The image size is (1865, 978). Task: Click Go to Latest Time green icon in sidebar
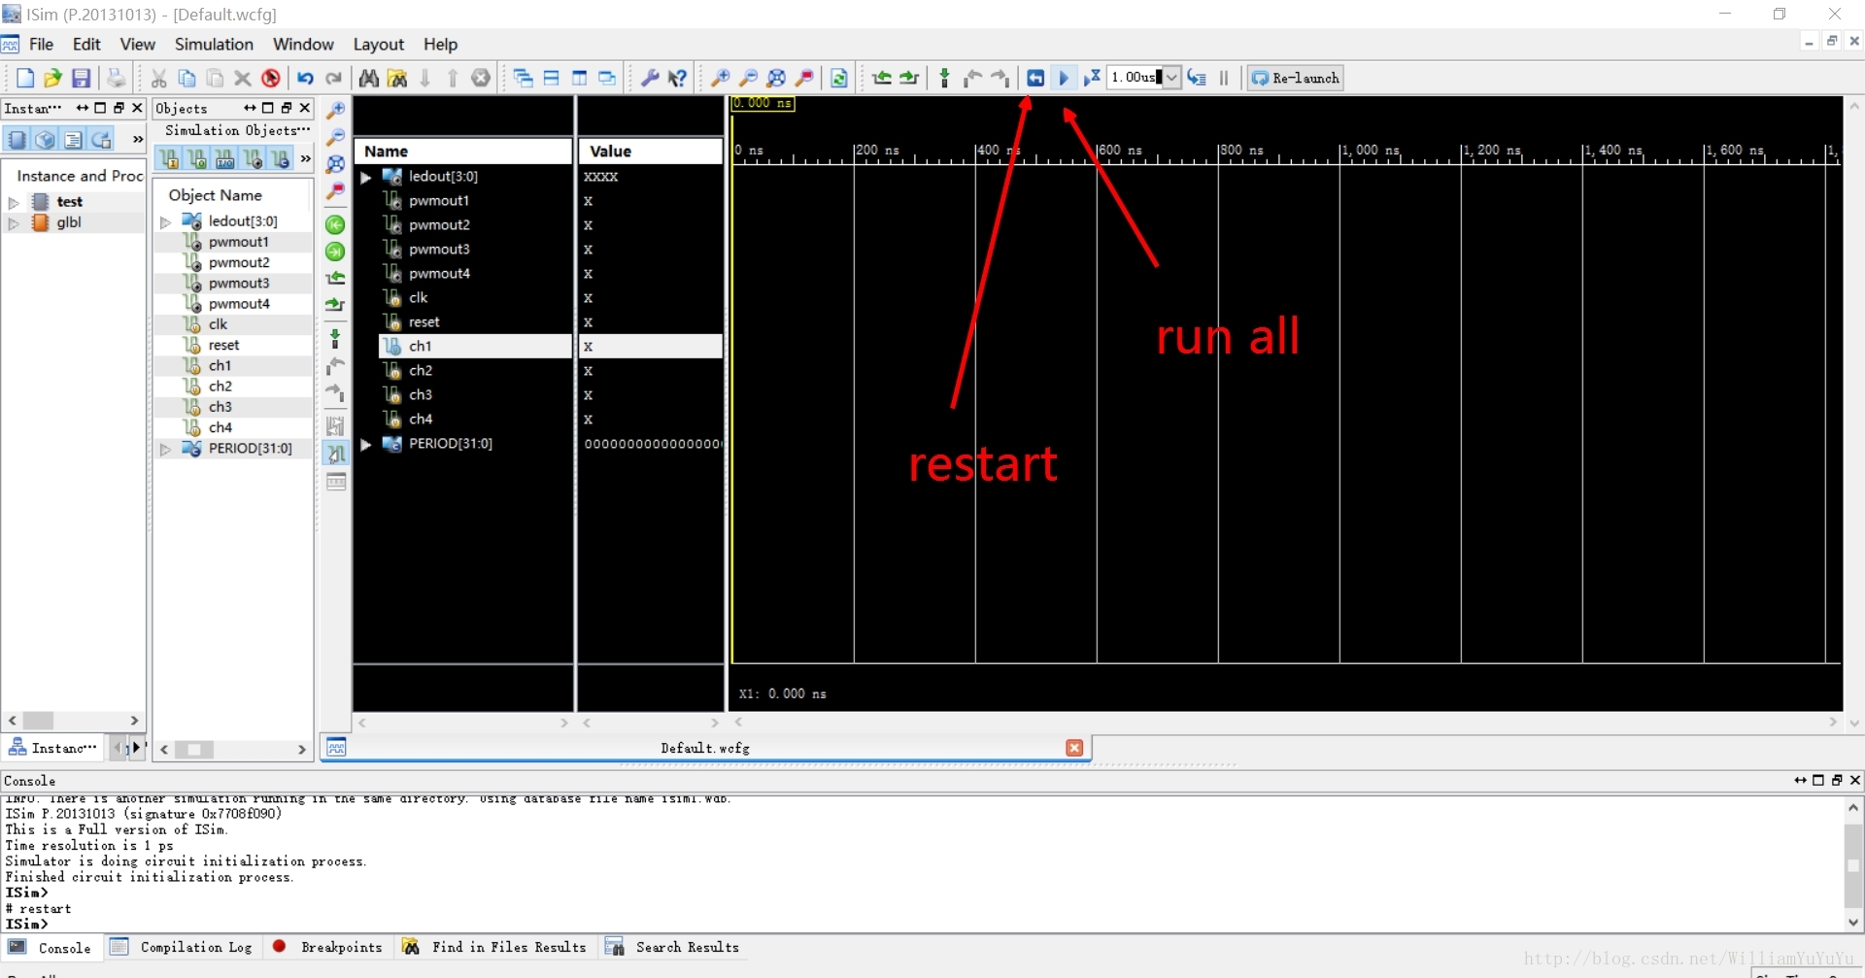(335, 252)
